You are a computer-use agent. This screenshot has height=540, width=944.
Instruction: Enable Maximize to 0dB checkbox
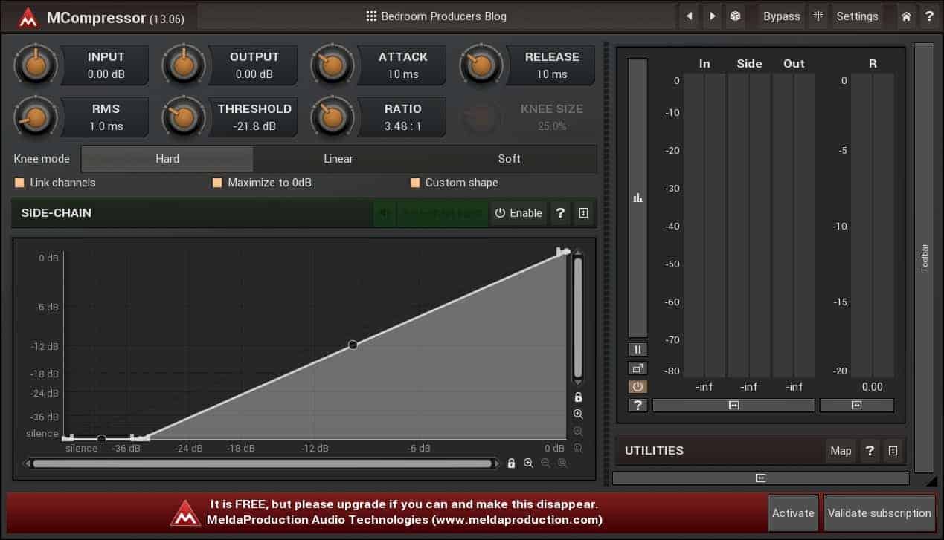[218, 183]
